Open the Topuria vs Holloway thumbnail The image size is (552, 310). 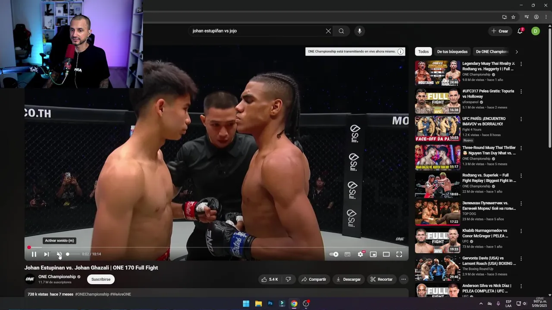438,101
